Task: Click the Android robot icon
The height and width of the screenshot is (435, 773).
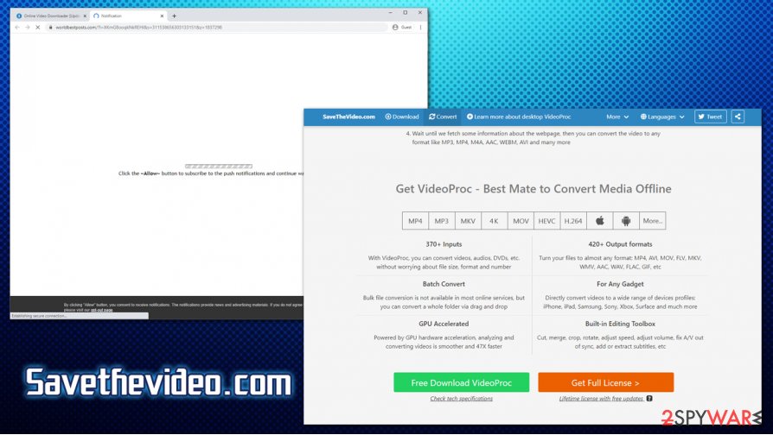Action: point(626,221)
